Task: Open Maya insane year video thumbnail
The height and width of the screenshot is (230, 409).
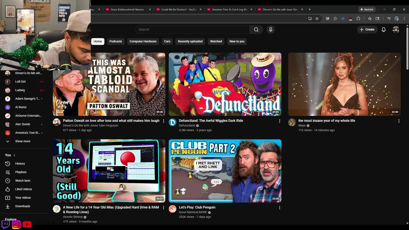Action: click(344, 84)
